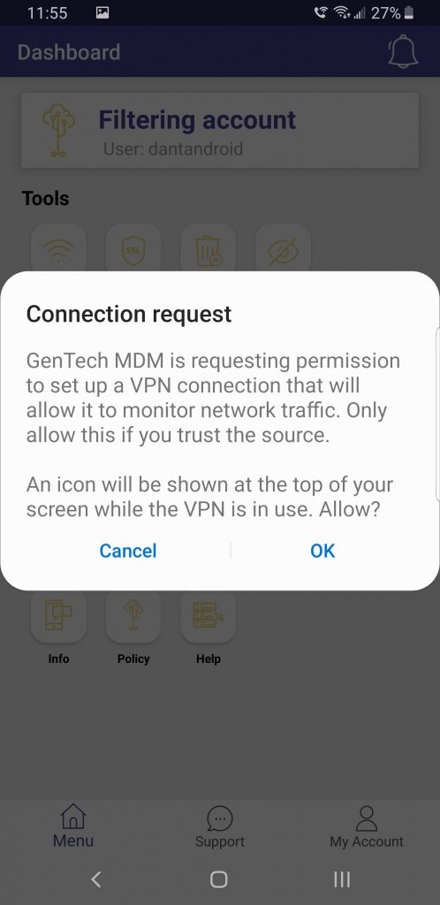Open the Help tool icon
This screenshot has height=905, width=440.
(x=209, y=616)
